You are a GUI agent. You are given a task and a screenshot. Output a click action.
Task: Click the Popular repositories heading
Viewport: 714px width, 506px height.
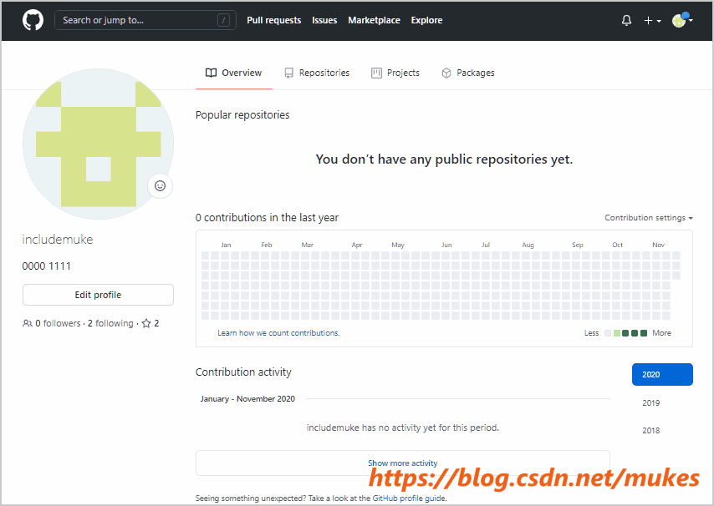pos(242,115)
